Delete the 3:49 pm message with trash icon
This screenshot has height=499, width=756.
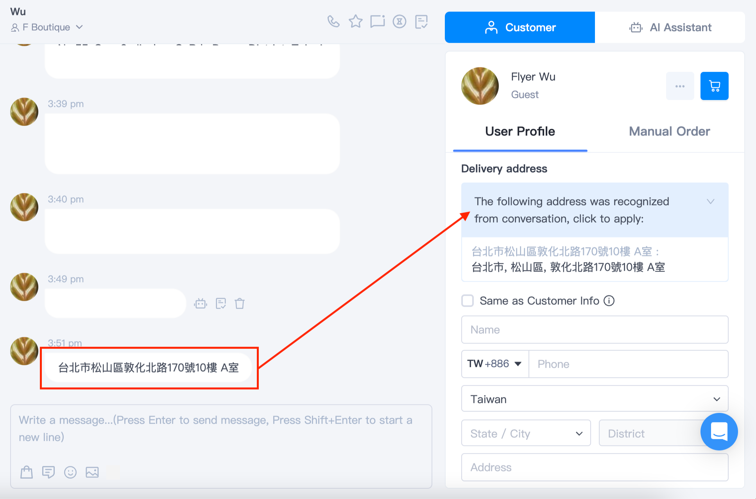point(240,303)
